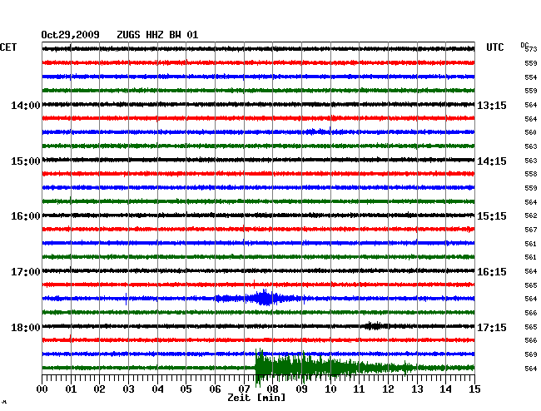541x411 pixels.
Task: Select minute tick label 03
Action: pos(128,389)
